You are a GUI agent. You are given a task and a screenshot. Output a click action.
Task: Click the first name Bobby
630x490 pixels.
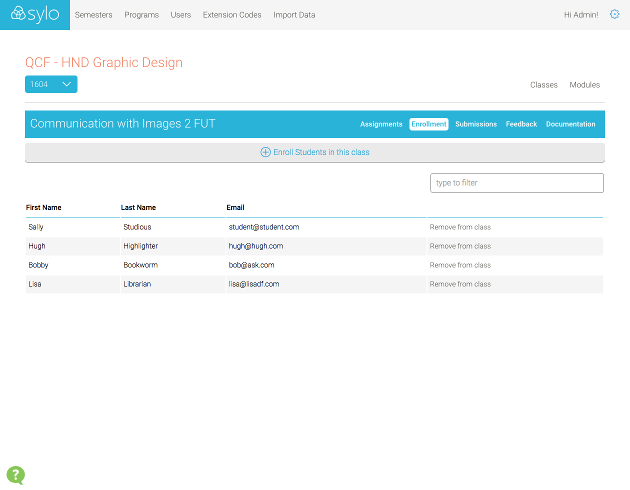pyautogui.click(x=38, y=265)
